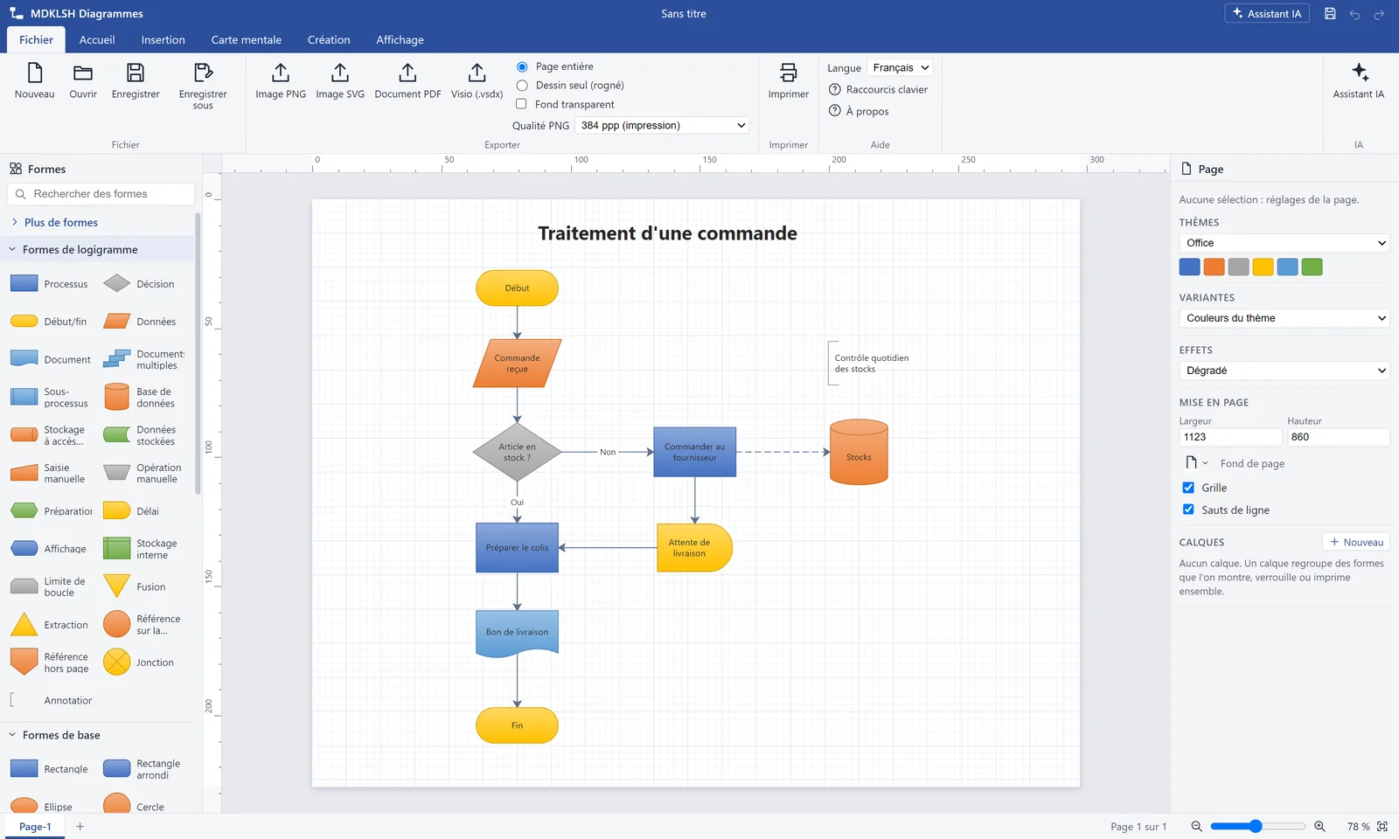Toggle the Sauts de ligne checkbox
The width and height of the screenshot is (1399, 839).
pyautogui.click(x=1188, y=510)
